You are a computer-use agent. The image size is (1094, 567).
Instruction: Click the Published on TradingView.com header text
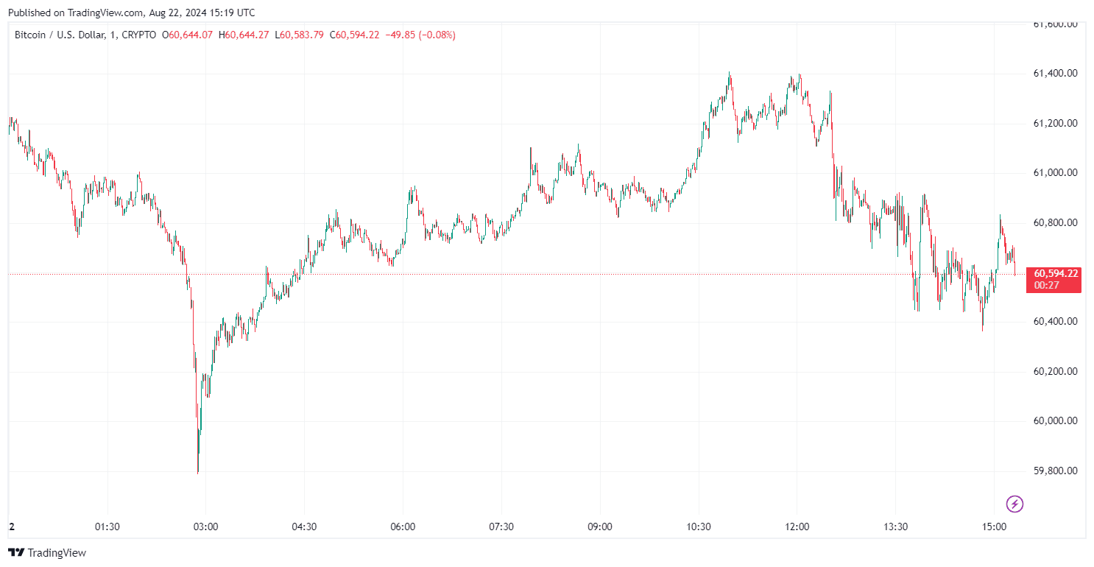[130, 13]
